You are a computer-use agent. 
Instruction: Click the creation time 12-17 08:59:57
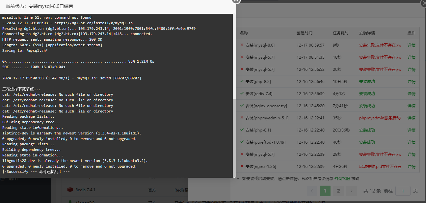310,45
